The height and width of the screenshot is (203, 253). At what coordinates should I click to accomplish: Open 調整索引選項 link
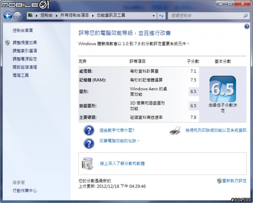pyautogui.click(x=25, y=51)
